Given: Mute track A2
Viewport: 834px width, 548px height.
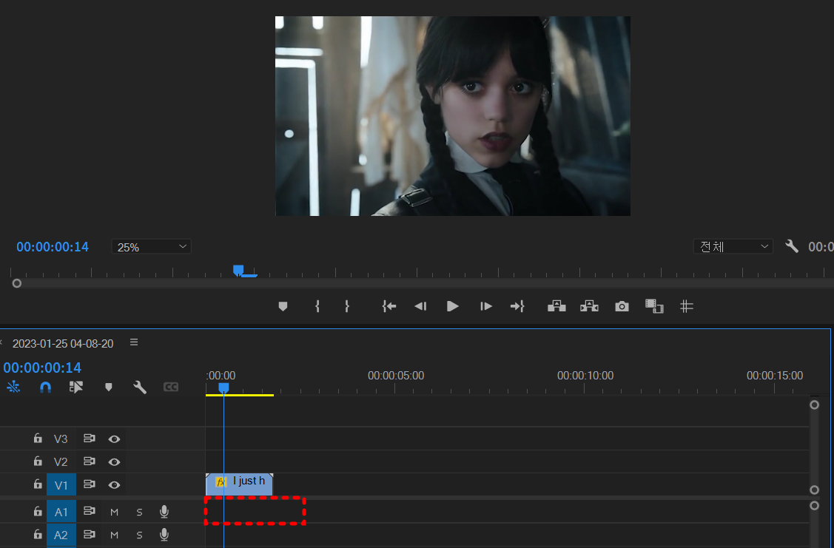Looking at the screenshot, I should click(x=114, y=535).
